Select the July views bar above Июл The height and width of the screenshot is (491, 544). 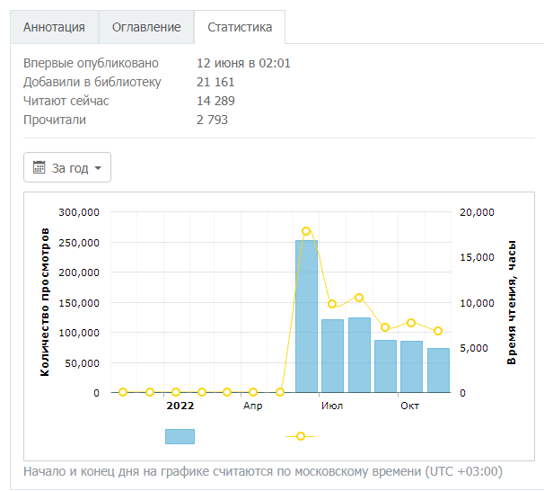pos(332,355)
